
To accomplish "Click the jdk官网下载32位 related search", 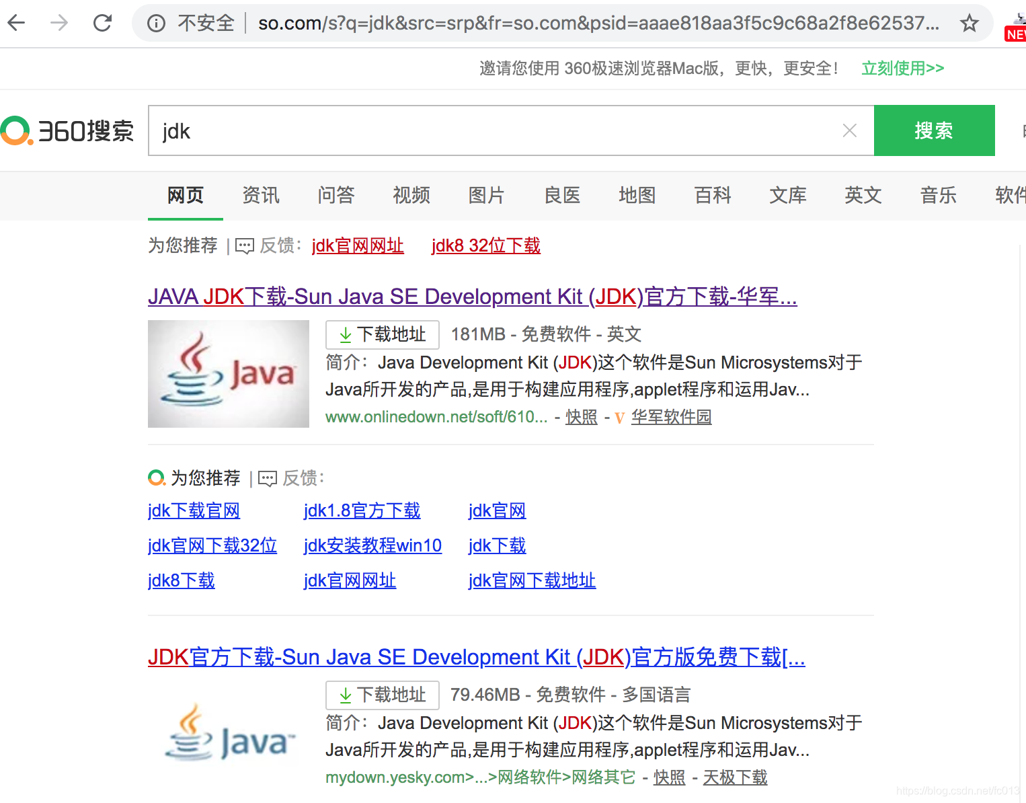I will [x=212, y=545].
